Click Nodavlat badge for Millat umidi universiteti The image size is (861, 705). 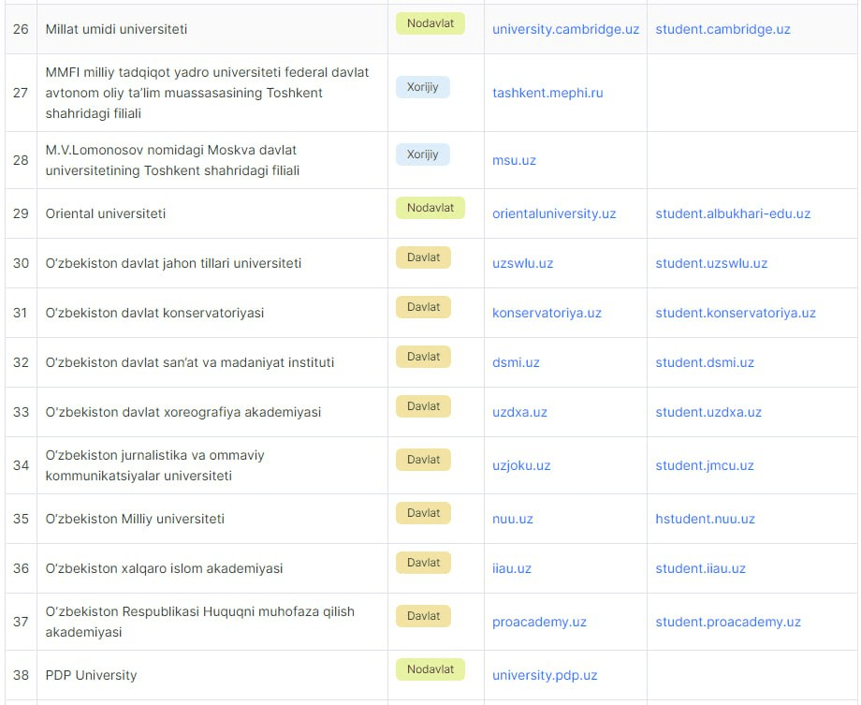[x=430, y=23]
